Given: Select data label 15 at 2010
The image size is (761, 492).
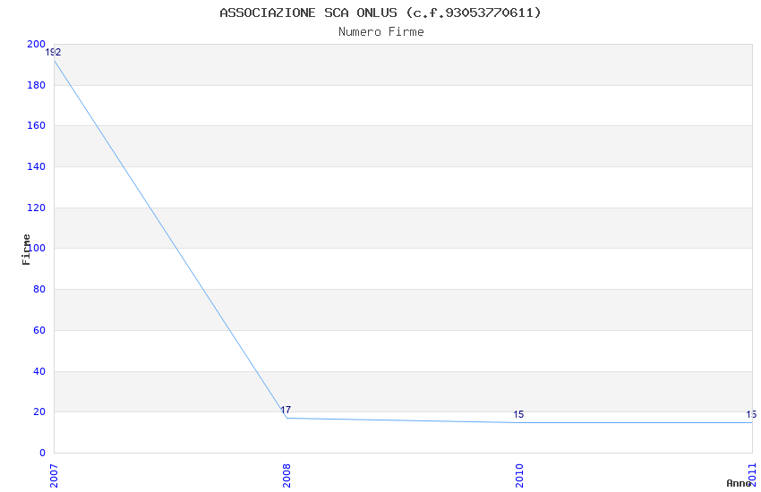Looking at the screenshot, I should (x=518, y=414).
